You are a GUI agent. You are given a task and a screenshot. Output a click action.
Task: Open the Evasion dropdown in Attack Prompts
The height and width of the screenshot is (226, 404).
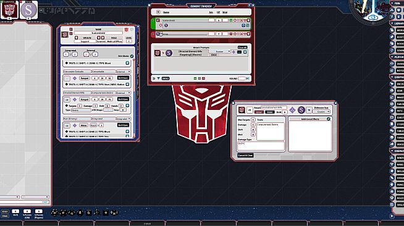click(219, 51)
